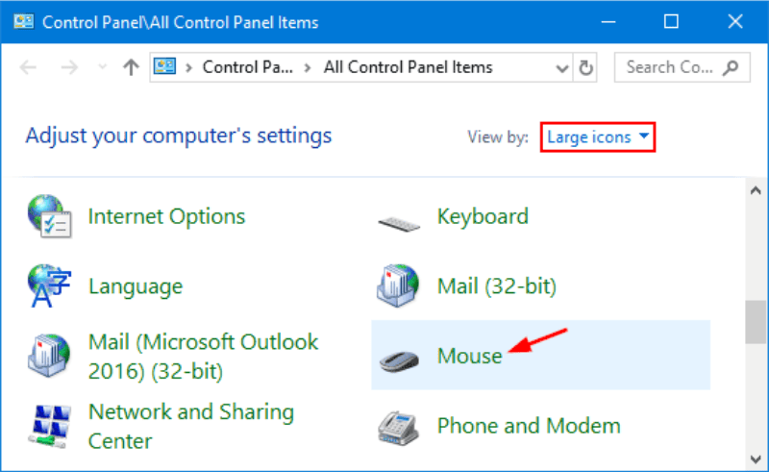Navigate back with the Back arrow
The image size is (769, 472).
29,67
